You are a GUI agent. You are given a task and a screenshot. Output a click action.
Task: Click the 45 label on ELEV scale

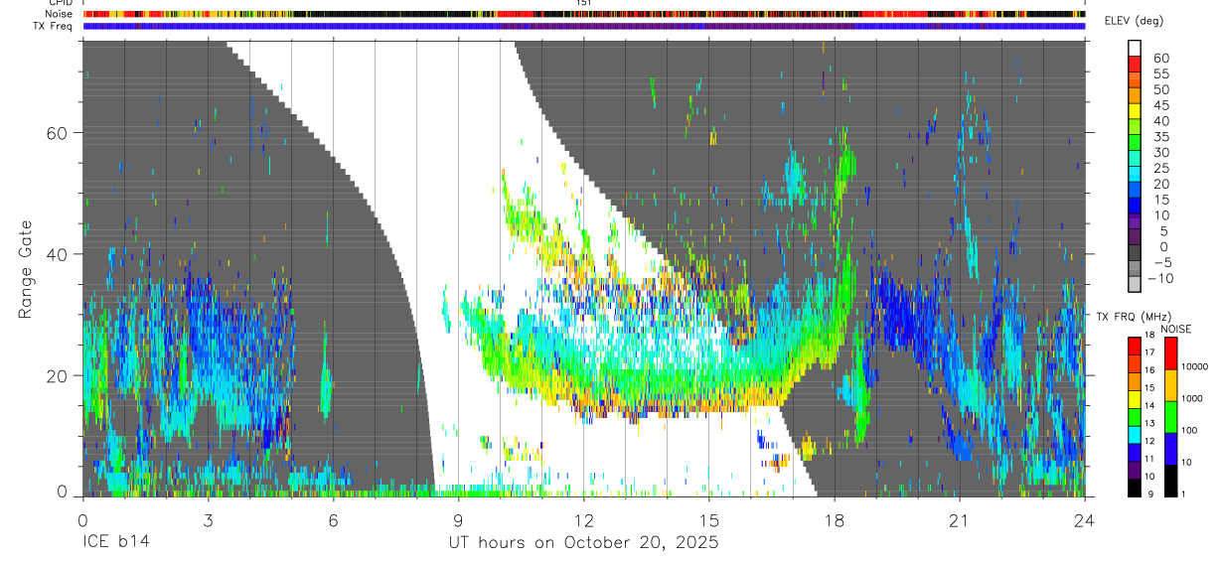click(1160, 105)
